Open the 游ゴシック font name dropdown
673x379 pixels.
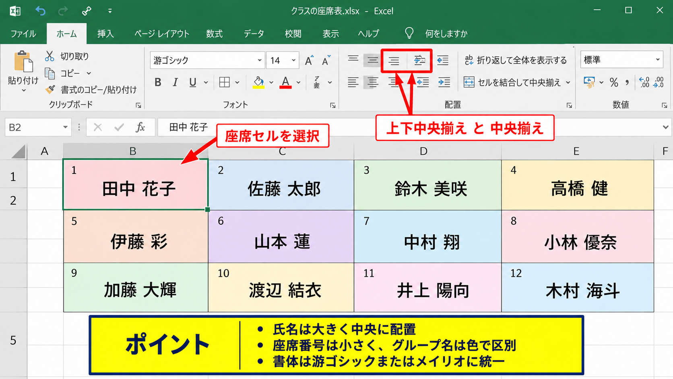(260, 60)
